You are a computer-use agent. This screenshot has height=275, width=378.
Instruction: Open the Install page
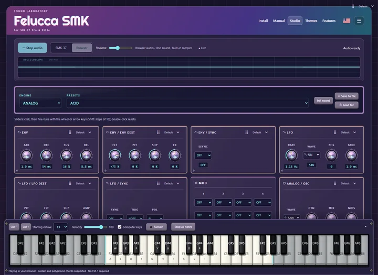[263, 21]
